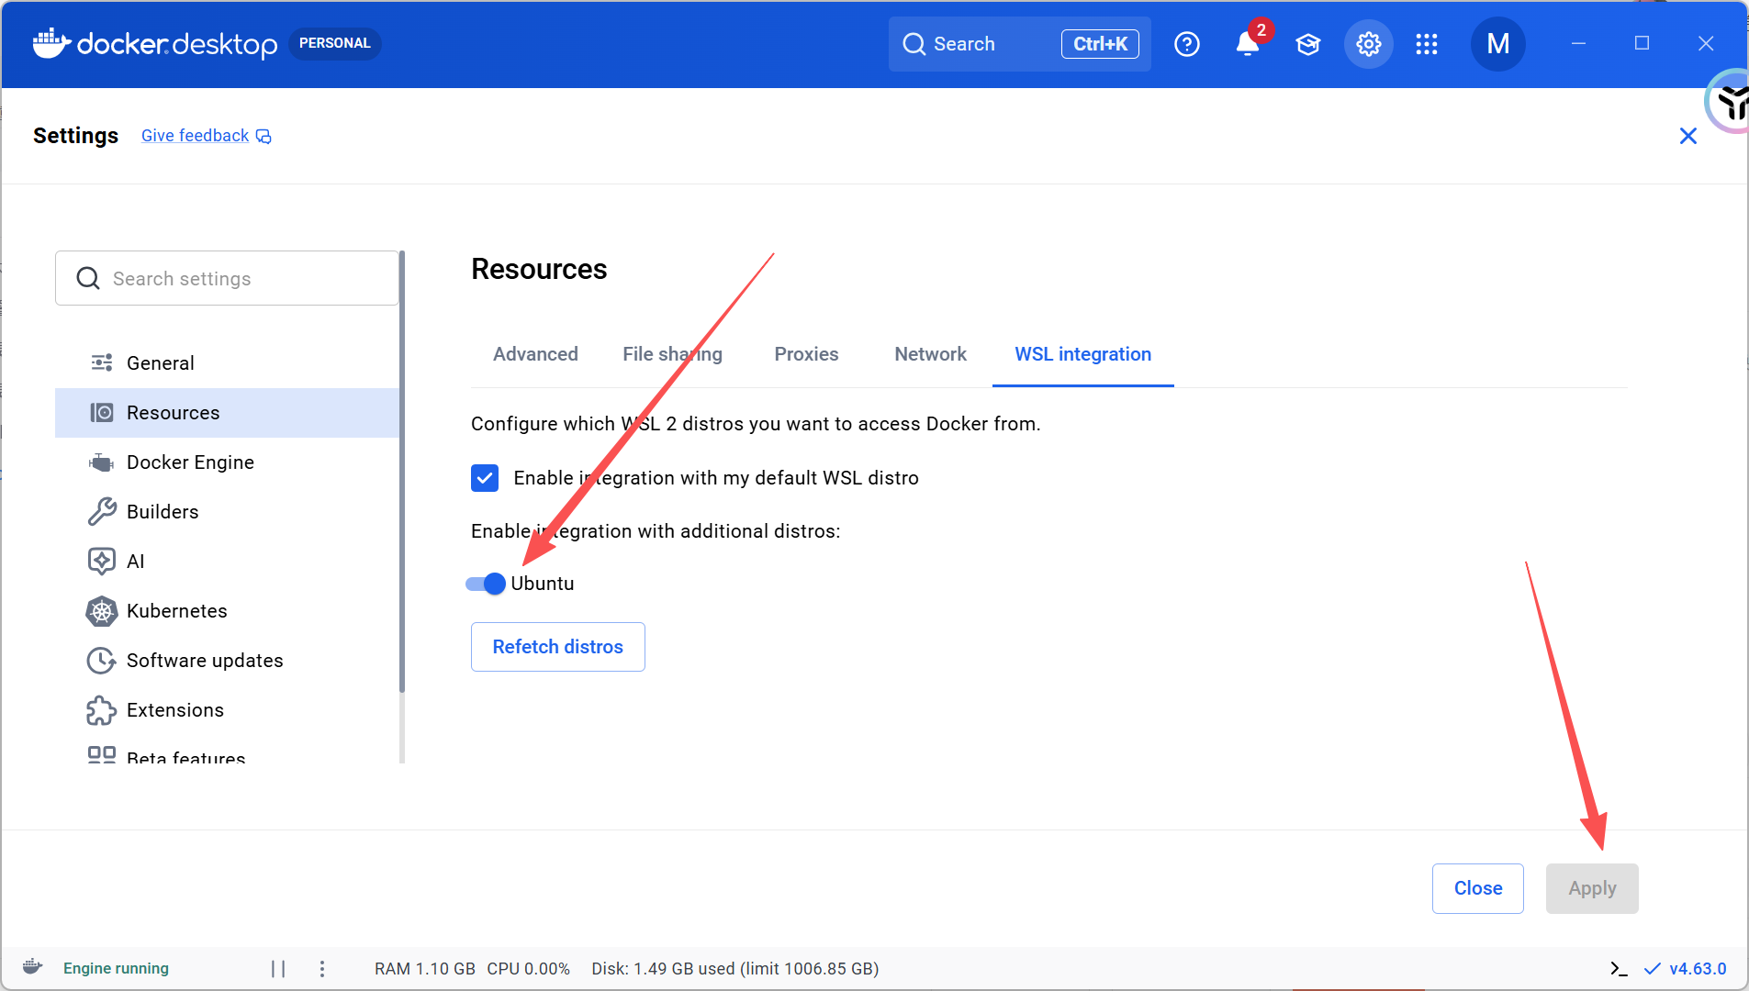This screenshot has height=991, width=1749.
Task: Select General in settings sidebar
Action: (227, 363)
